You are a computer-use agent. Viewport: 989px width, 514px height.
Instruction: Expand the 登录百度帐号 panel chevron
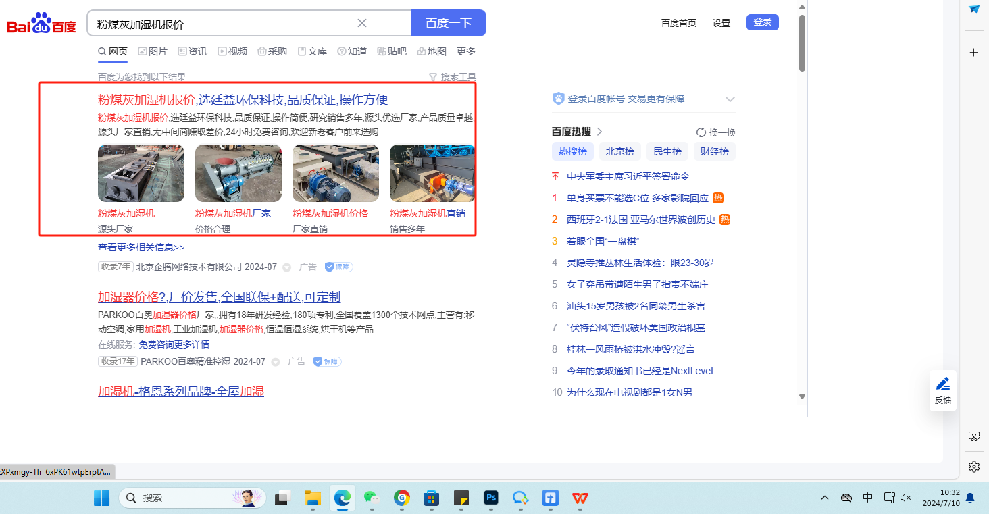(730, 99)
